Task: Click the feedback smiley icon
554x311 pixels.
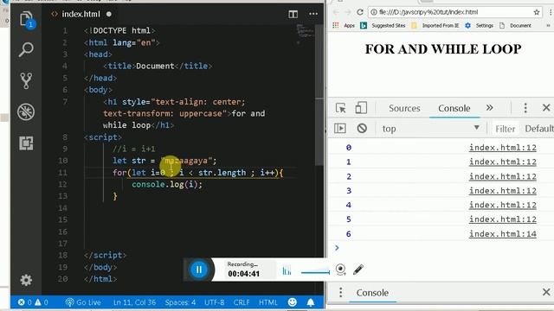Action: 293,301
